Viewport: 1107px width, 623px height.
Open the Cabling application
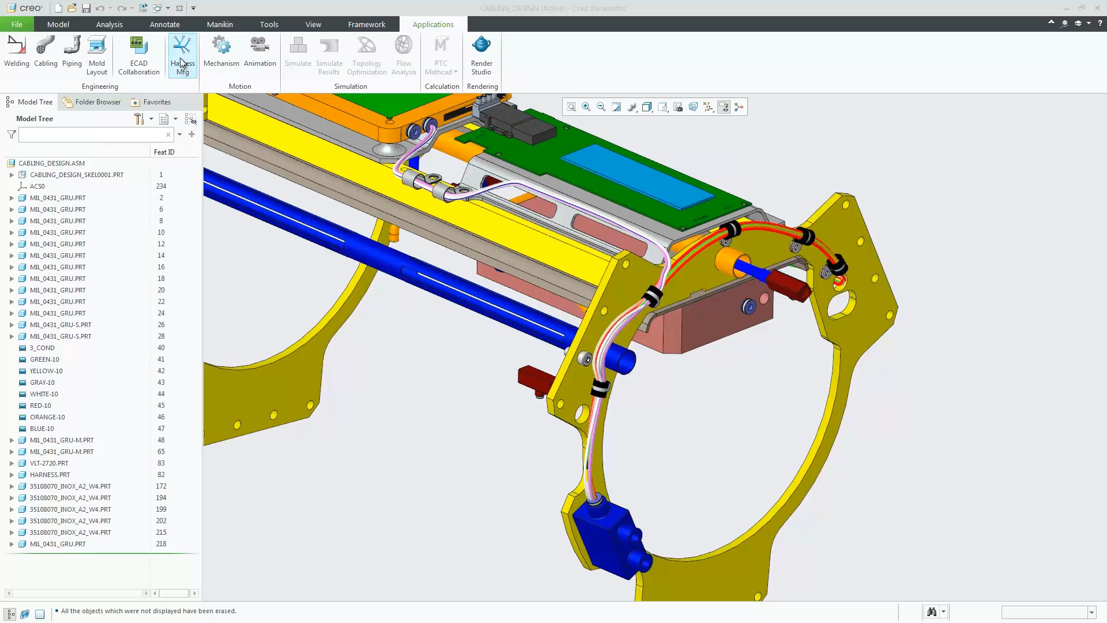(x=46, y=52)
